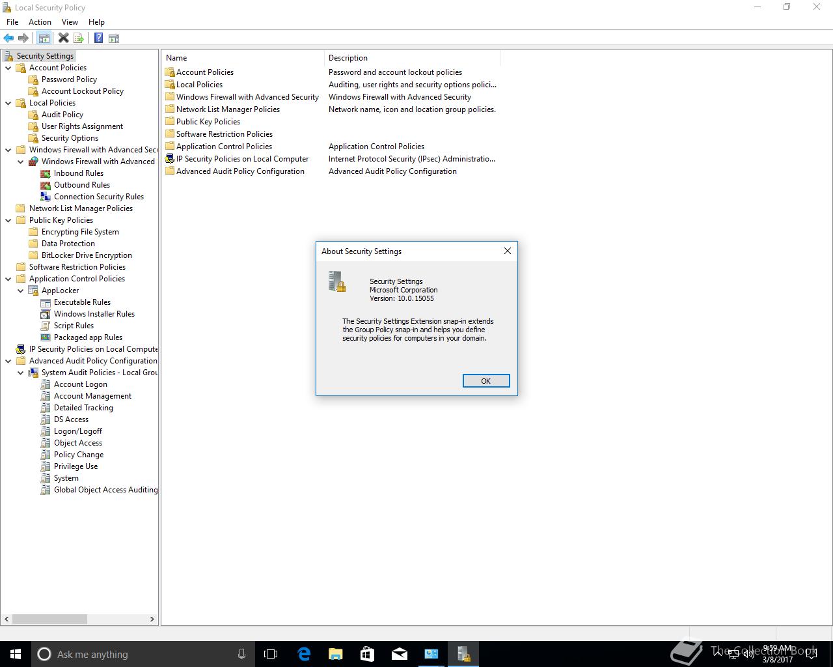Screen dimensions: 833x667
Task: Toggle the Show/Hide Action Pane toolbar icon
Action: (114, 38)
